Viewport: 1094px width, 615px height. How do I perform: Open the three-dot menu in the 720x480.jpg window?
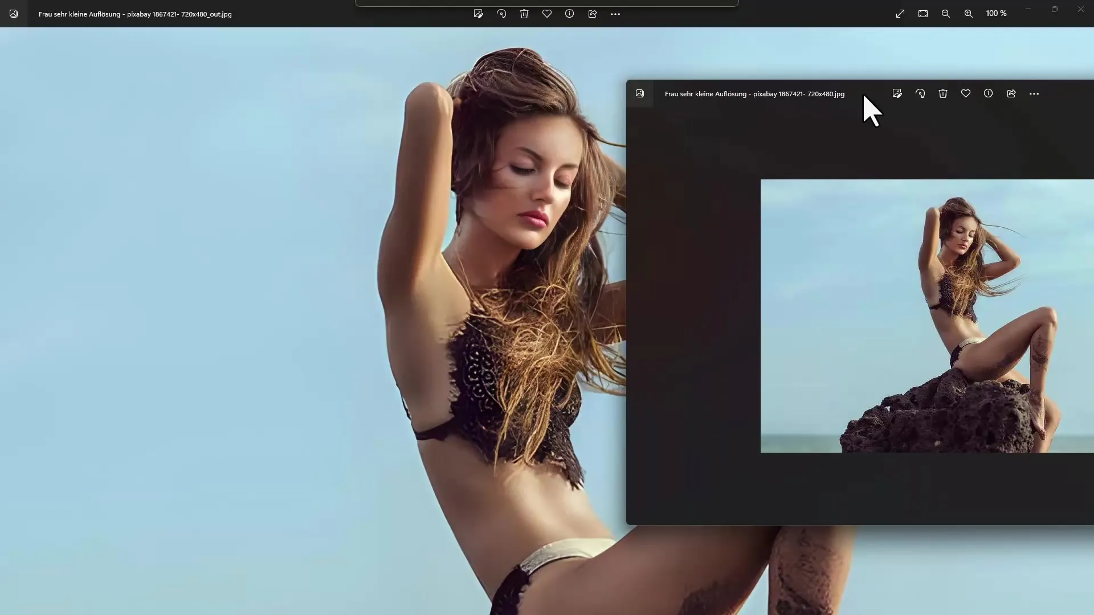point(1034,93)
